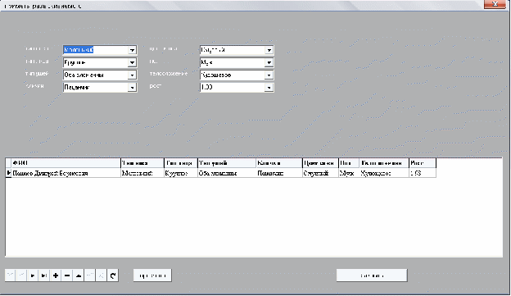Click height value cell in grid row
This screenshot has width=511, height=296.
tap(423, 173)
